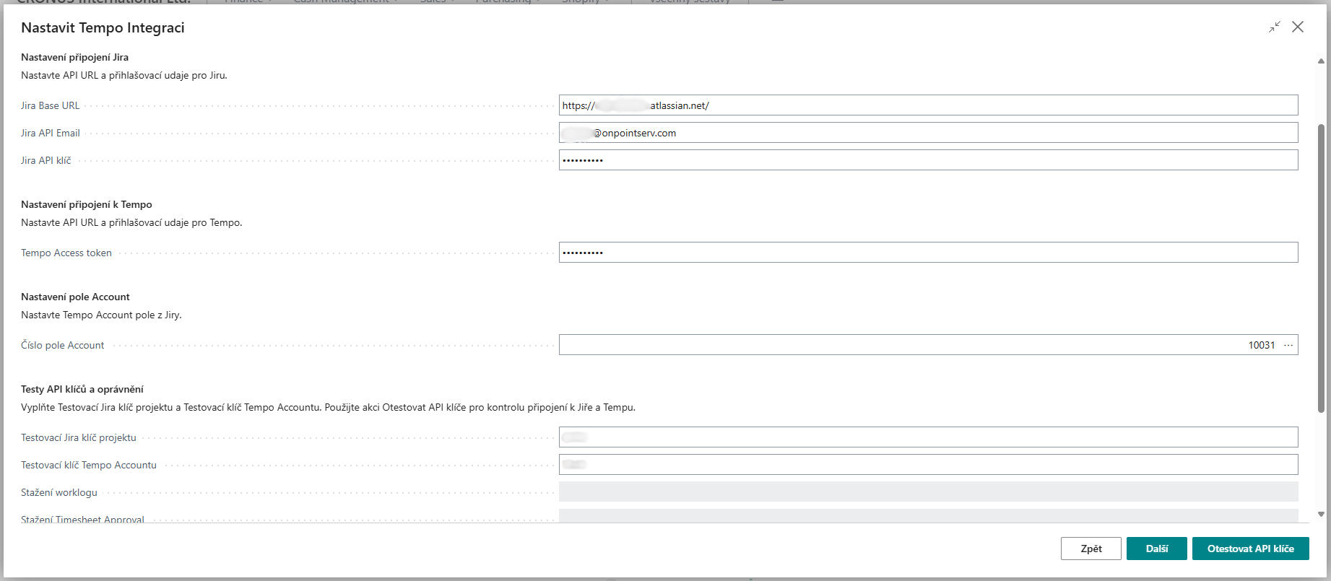Image resolution: width=1331 pixels, height=581 pixels.
Task: Click the Jira API klíč label
Action: click(x=45, y=160)
